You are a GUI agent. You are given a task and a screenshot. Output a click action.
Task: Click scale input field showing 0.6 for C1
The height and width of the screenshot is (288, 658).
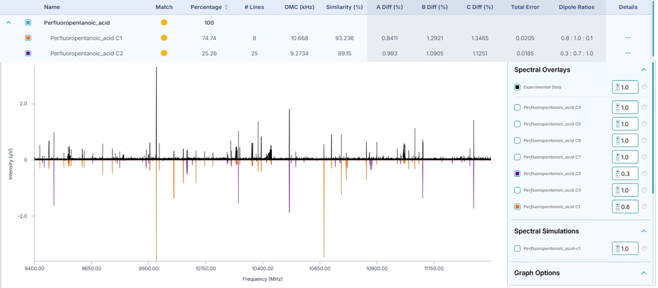click(625, 207)
